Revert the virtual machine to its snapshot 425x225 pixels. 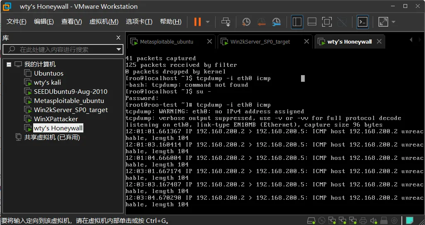[x=261, y=22]
